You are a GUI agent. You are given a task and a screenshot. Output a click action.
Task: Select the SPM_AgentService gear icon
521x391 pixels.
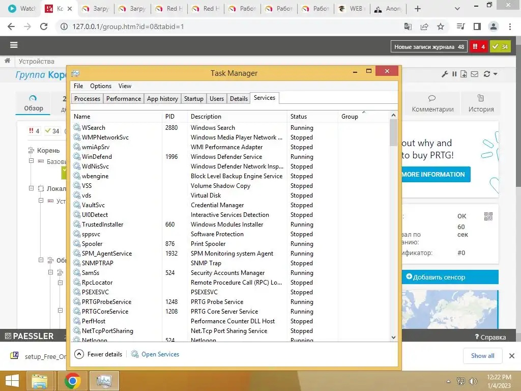77,253
